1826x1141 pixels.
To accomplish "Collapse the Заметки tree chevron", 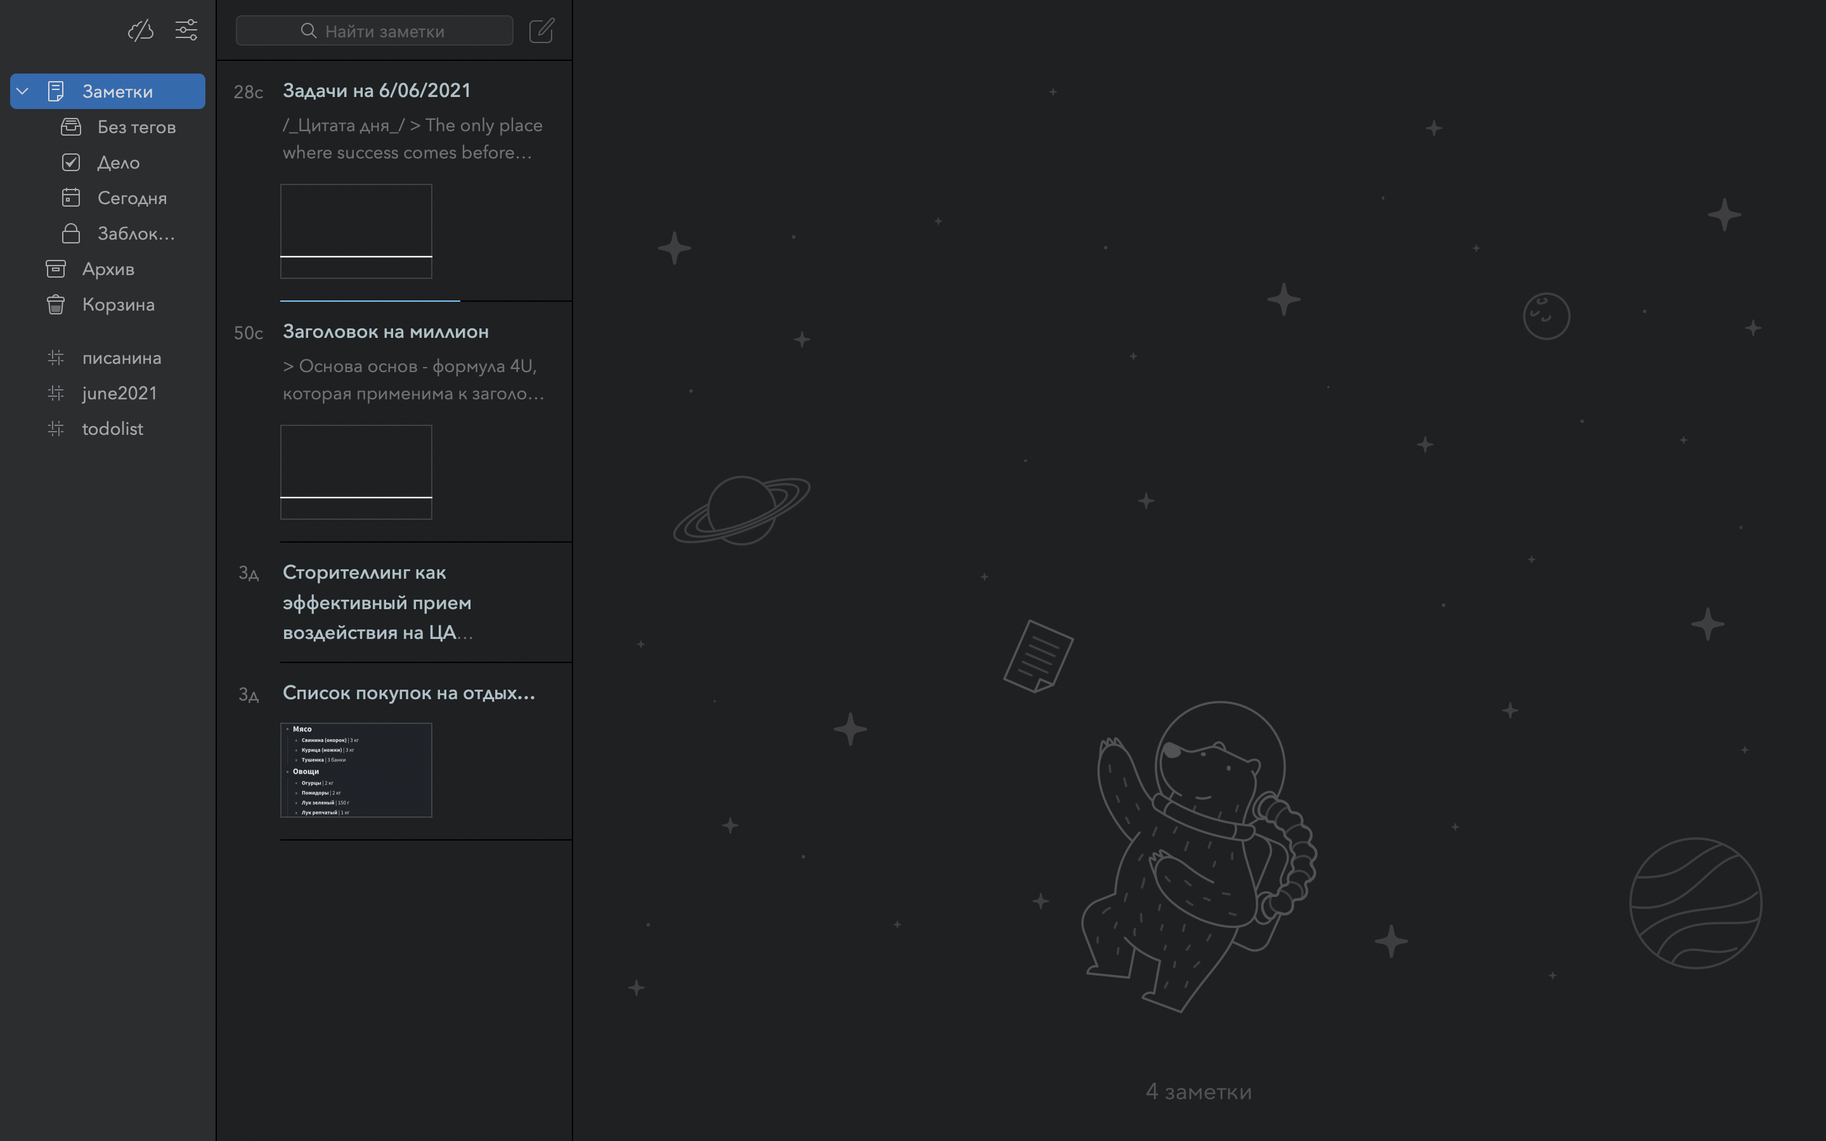I will [23, 91].
